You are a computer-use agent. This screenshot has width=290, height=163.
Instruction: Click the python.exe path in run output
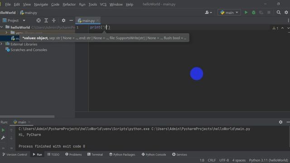pyautogui.click(x=84, y=129)
